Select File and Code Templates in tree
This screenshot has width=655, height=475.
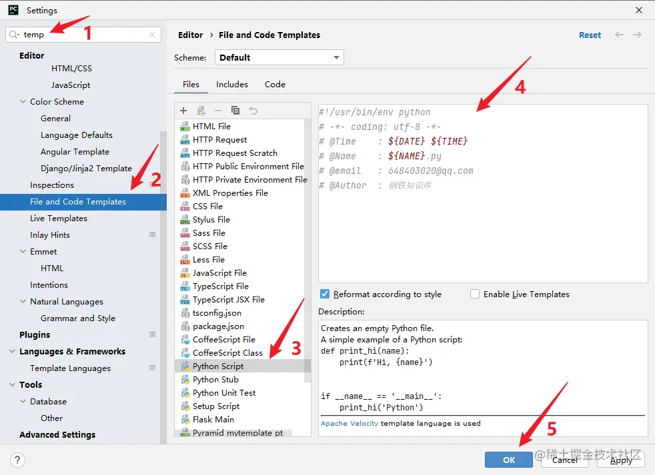83,202
